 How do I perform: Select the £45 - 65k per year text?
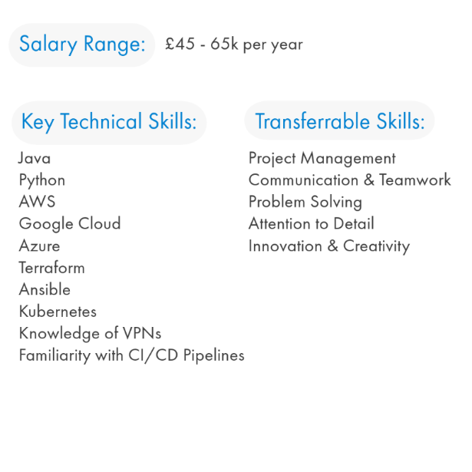234,45
